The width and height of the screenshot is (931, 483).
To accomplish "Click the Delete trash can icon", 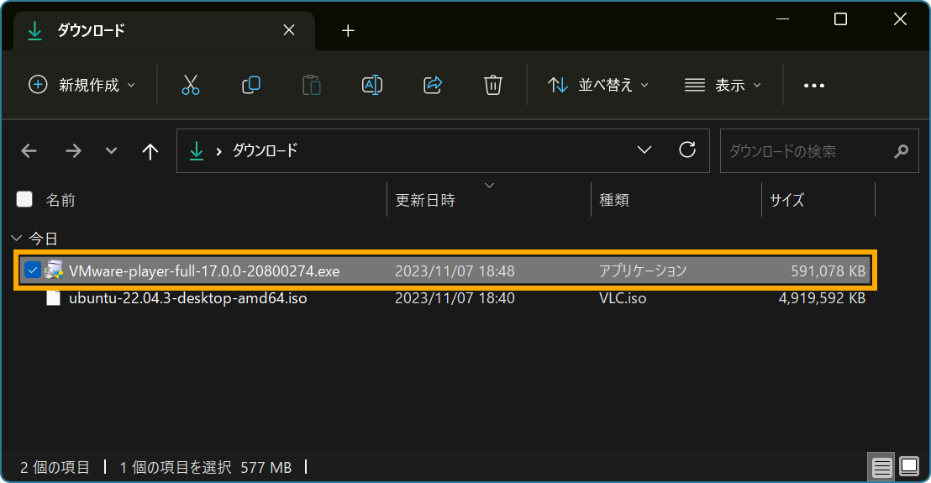I will coord(493,85).
